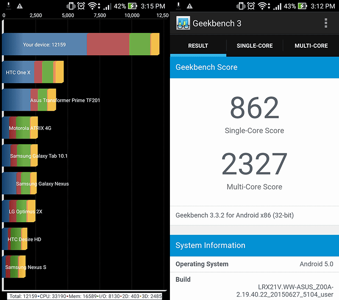Select the Motorola ATRIX 4G bar
Viewport: 339px width, 300px height.
tap(20, 128)
